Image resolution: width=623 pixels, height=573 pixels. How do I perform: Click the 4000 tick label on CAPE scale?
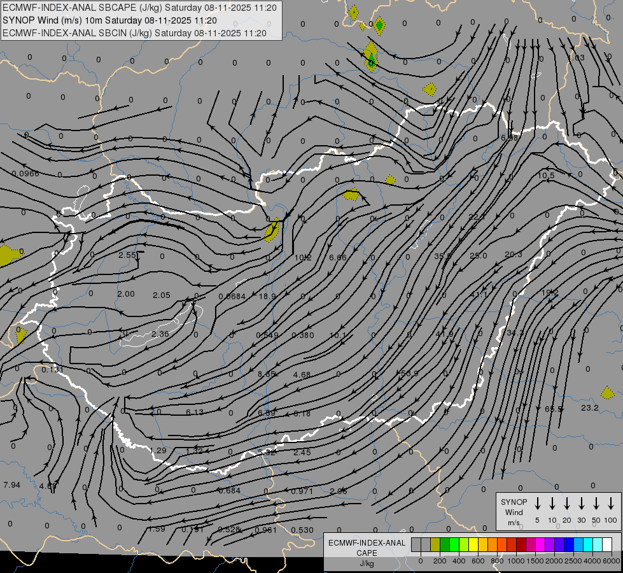point(592,561)
